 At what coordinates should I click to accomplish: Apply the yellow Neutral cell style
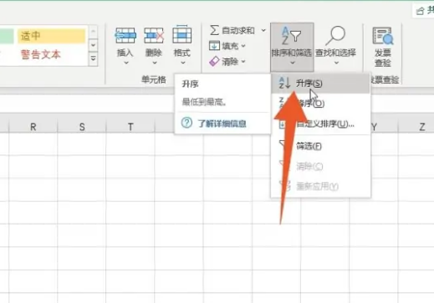coord(52,36)
